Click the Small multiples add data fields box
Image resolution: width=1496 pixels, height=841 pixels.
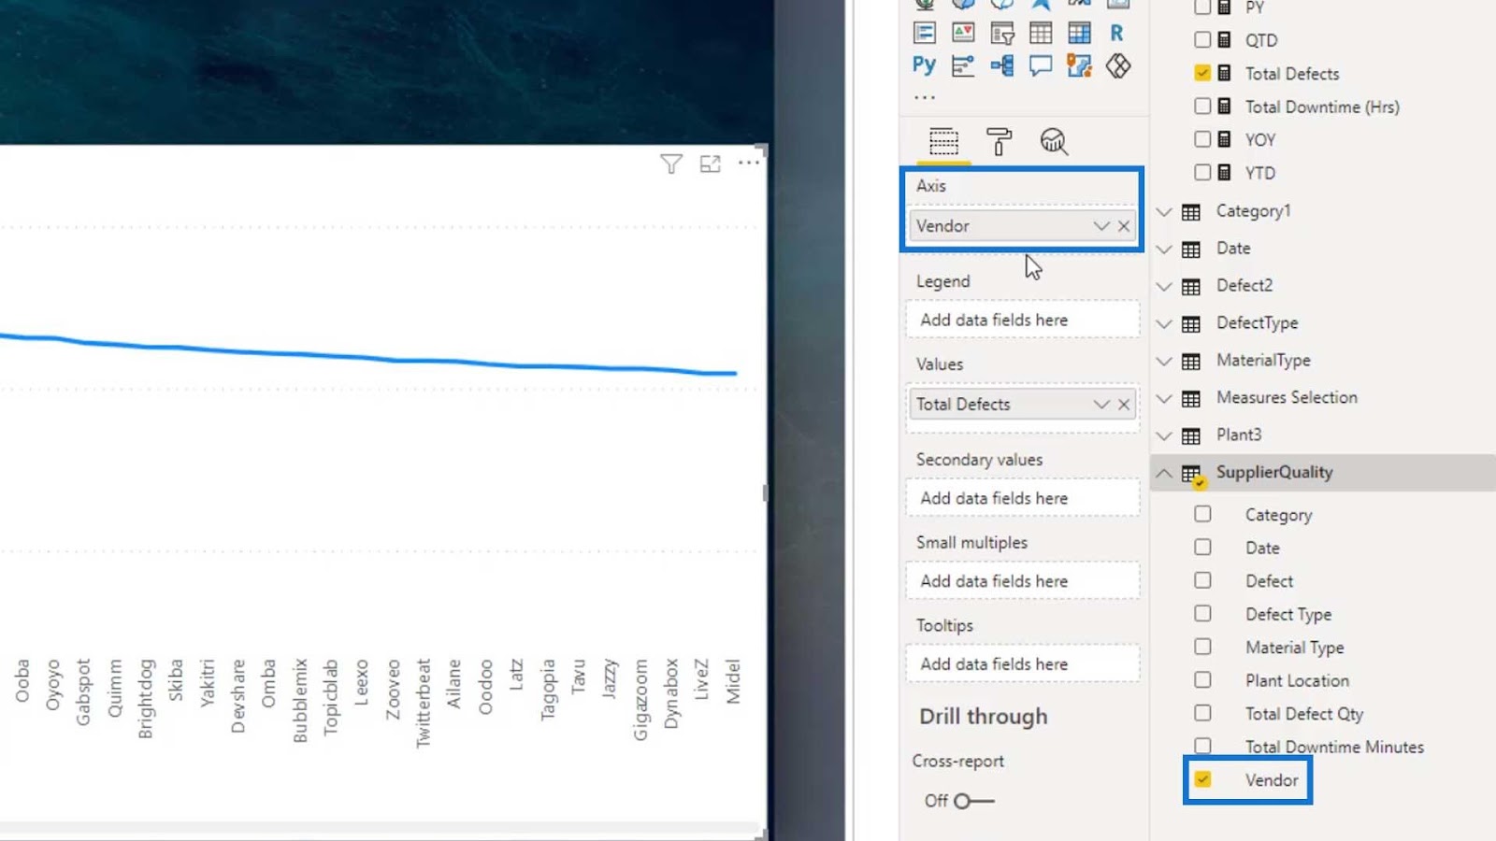click(1023, 581)
